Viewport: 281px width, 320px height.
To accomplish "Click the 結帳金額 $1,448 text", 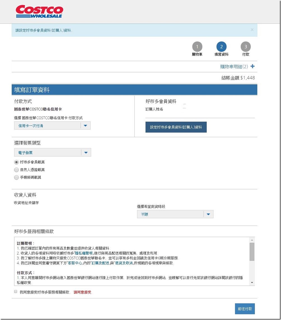I will coord(238,78).
